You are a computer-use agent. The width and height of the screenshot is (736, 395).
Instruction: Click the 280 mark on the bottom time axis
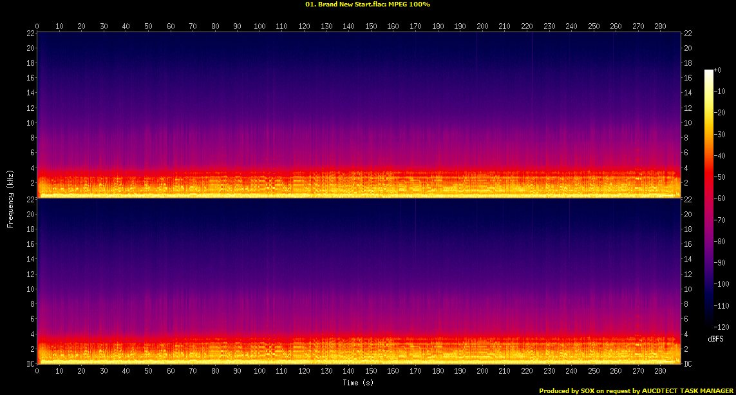coord(660,372)
